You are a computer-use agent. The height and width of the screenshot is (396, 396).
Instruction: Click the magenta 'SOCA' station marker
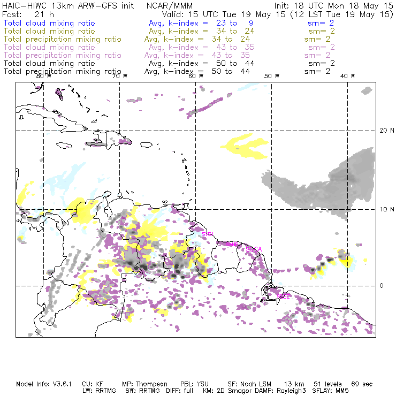tap(254, 249)
